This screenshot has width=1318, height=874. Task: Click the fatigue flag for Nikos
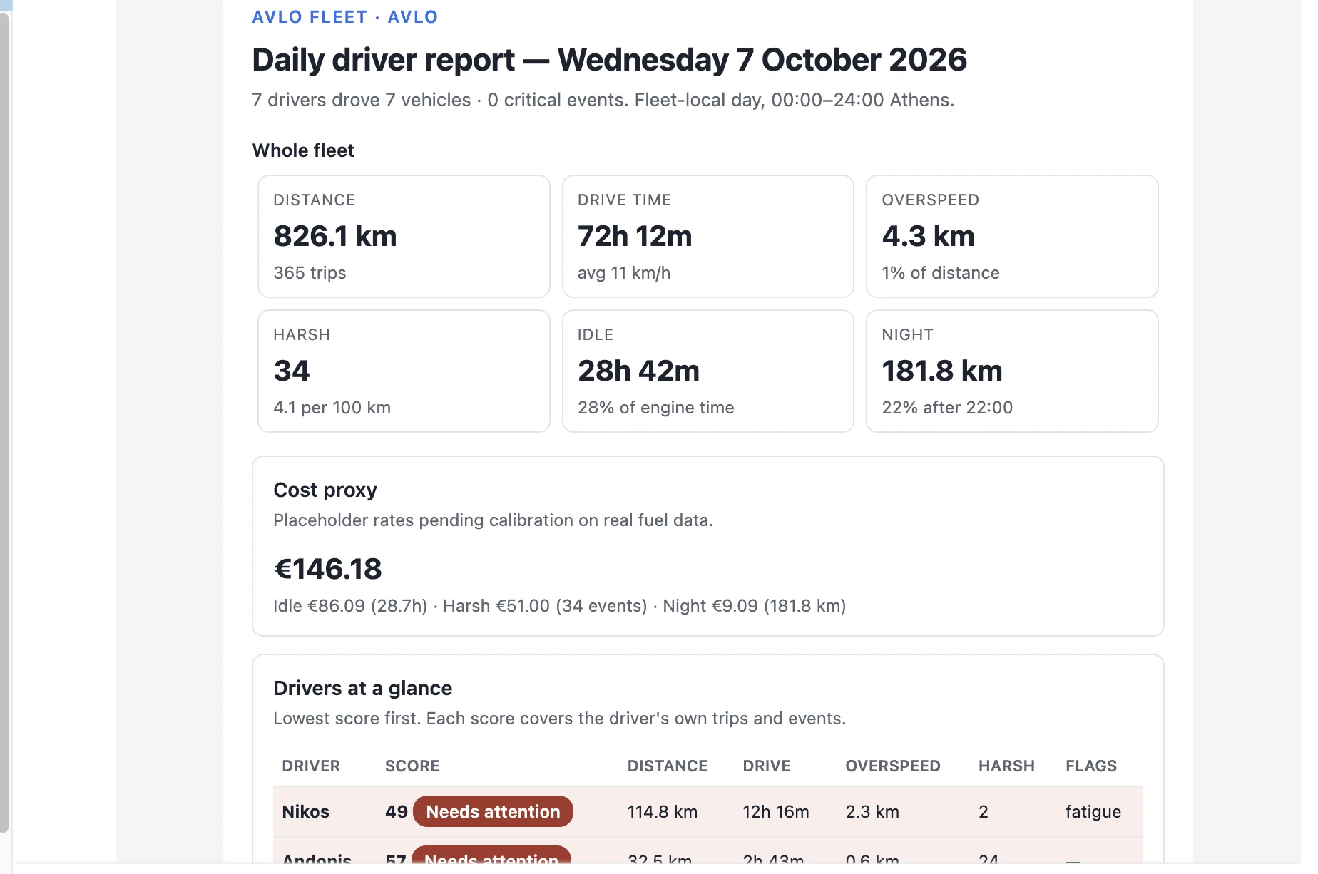coord(1093,812)
